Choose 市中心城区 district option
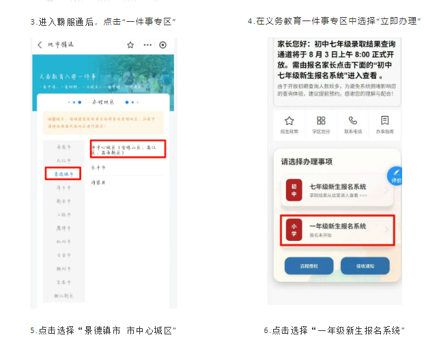This screenshot has width=424, height=346. click(x=128, y=149)
